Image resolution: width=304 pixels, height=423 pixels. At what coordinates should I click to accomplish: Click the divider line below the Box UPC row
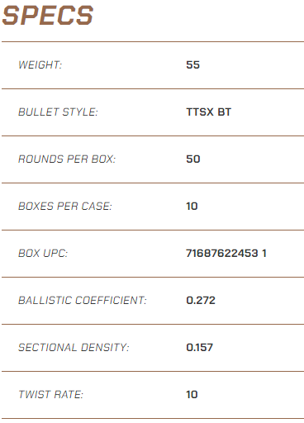click(x=153, y=277)
